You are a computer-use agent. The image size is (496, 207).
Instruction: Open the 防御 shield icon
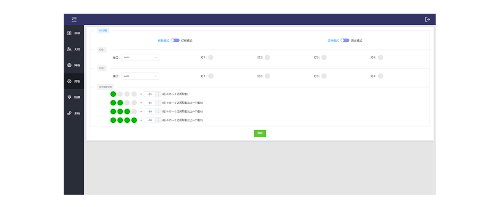pyautogui.click(x=69, y=97)
